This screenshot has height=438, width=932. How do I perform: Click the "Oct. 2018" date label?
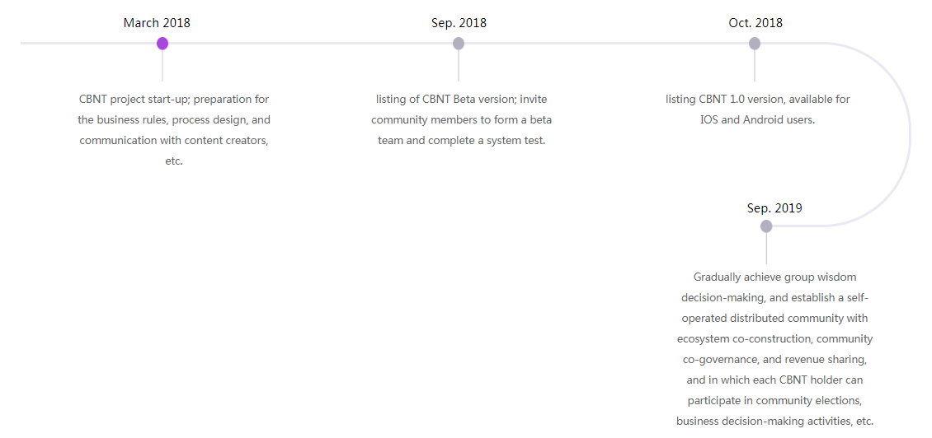coord(755,23)
